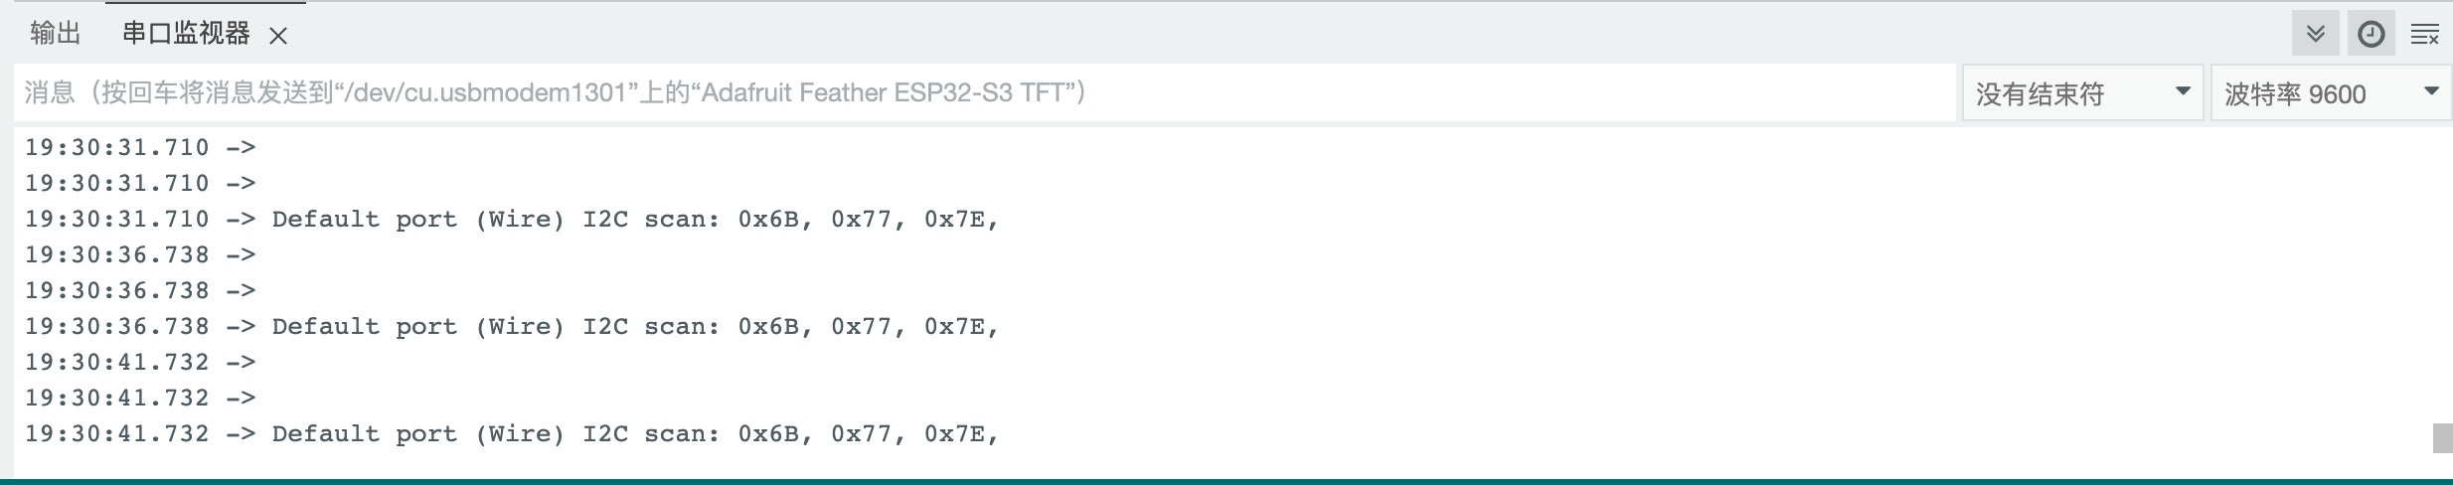
Task: Toggle the timestamp clock icon
Action: click(x=2371, y=35)
